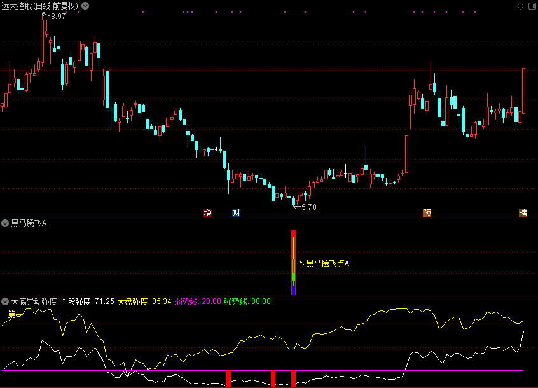Toggle the side panel layout icon
538x388 pixels.
click(x=532, y=6)
